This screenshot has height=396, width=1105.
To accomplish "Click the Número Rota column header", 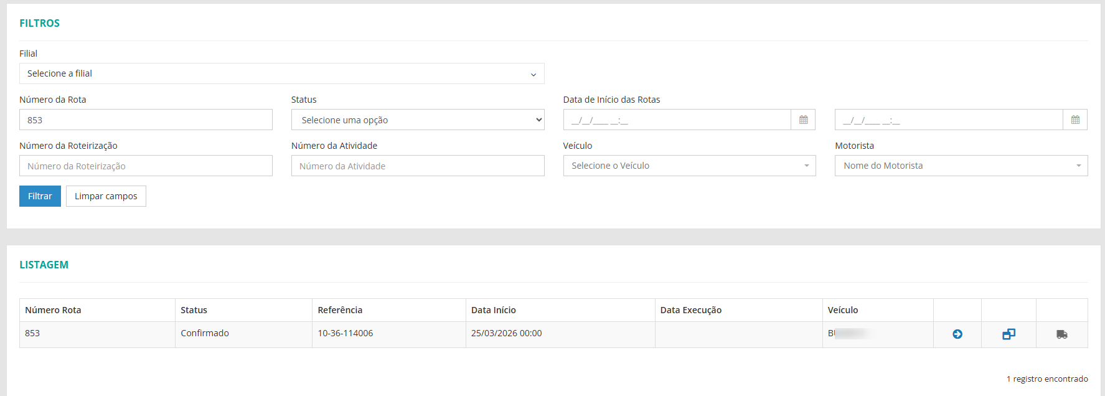I will coord(53,310).
